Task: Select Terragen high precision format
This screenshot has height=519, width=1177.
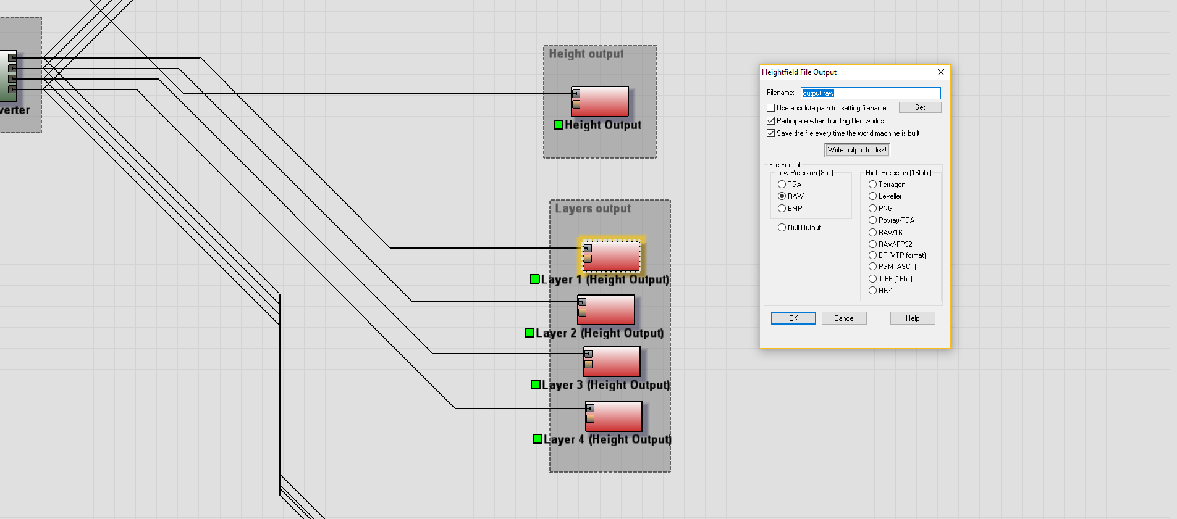Action: [x=873, y=185]
